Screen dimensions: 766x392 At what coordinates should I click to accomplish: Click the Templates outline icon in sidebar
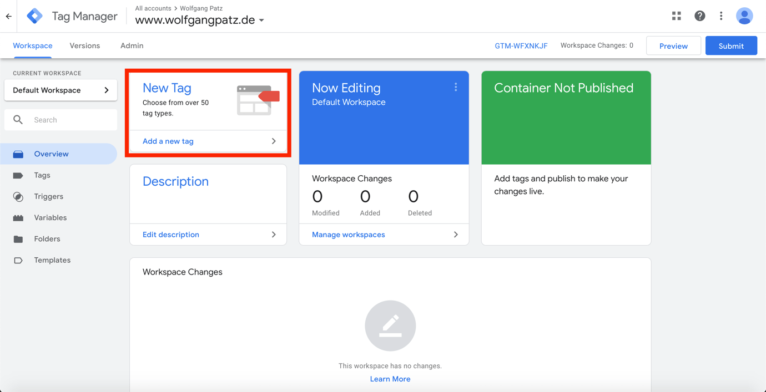(x=18, y=260)
